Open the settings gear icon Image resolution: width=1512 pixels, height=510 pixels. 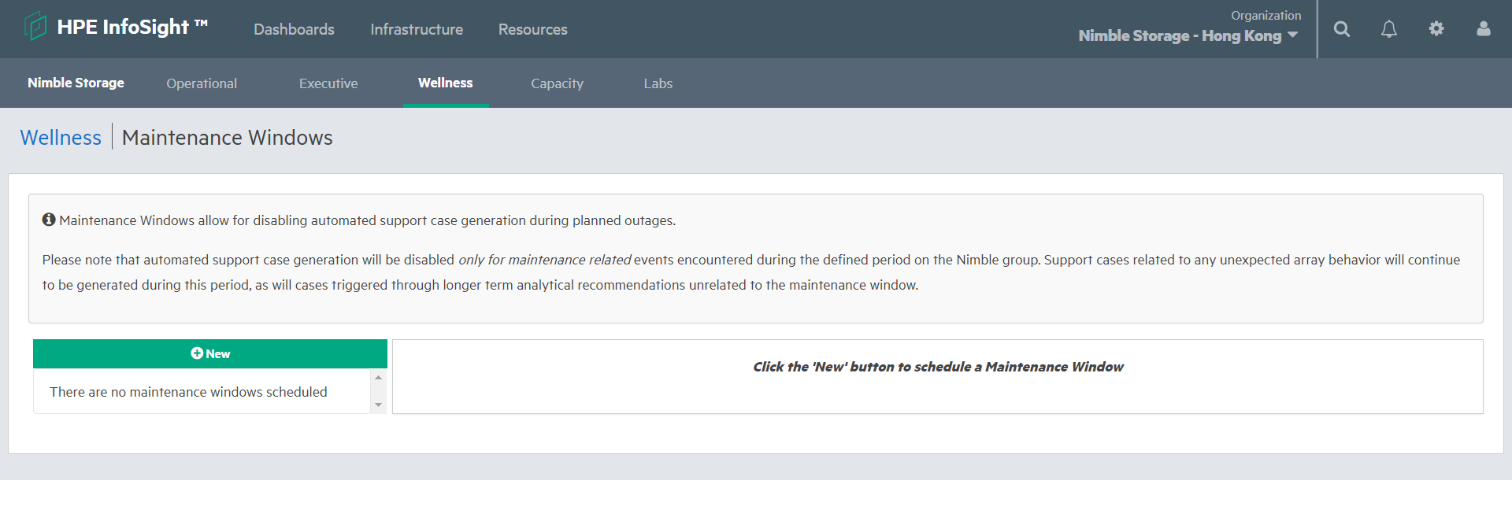1436,28
